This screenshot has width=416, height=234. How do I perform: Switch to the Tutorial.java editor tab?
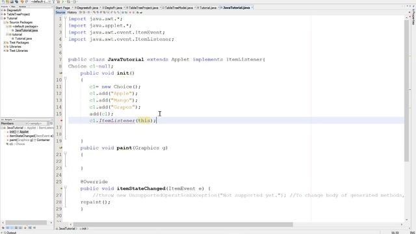[x=208, y=8]
